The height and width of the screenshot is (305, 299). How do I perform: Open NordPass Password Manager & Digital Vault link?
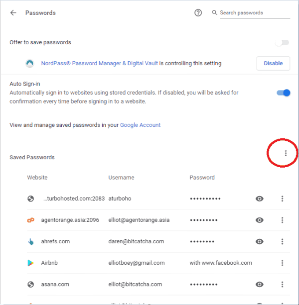pyautogui.click(x=99, y=63)
